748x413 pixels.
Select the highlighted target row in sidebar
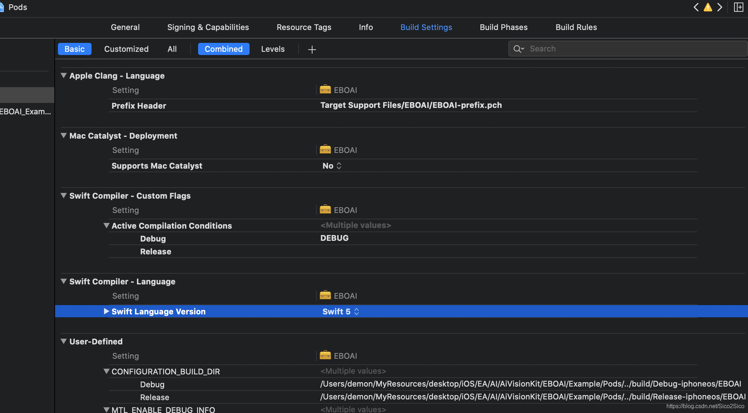click(27, 95)
